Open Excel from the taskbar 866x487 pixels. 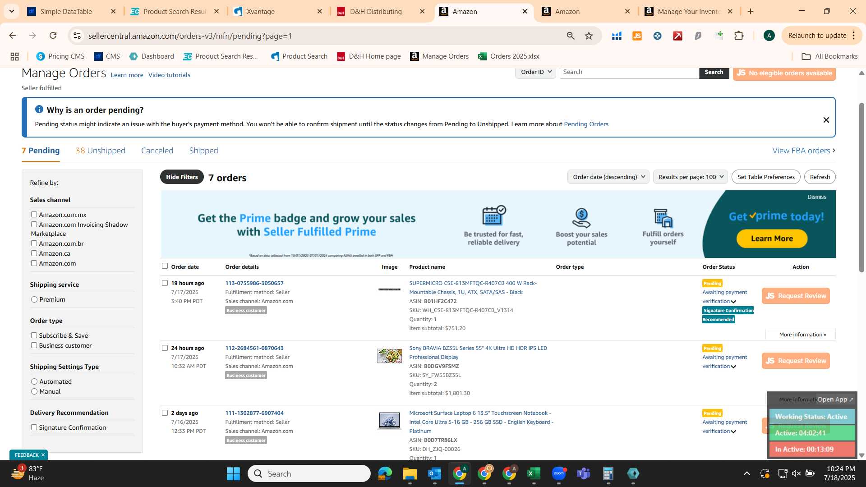click(534, 473)
